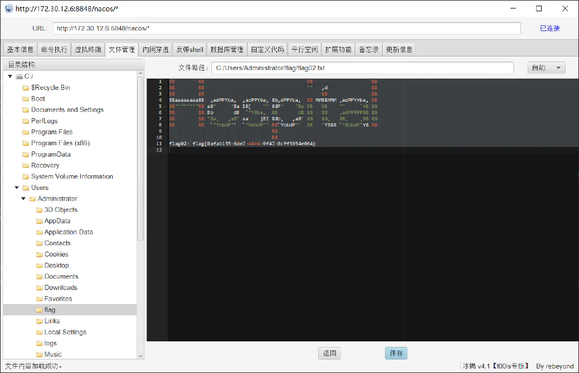Click the tree scrollbar down arrow
579x373 pixels.
point(140,356)
